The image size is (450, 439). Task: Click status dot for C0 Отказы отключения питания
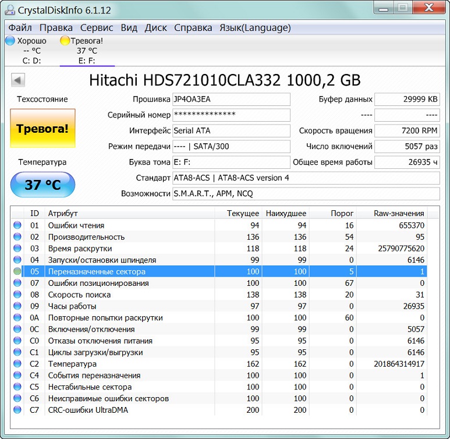coord(17,340)
